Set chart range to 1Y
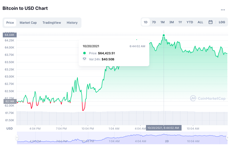233x147 pixels. coord(180,22)
